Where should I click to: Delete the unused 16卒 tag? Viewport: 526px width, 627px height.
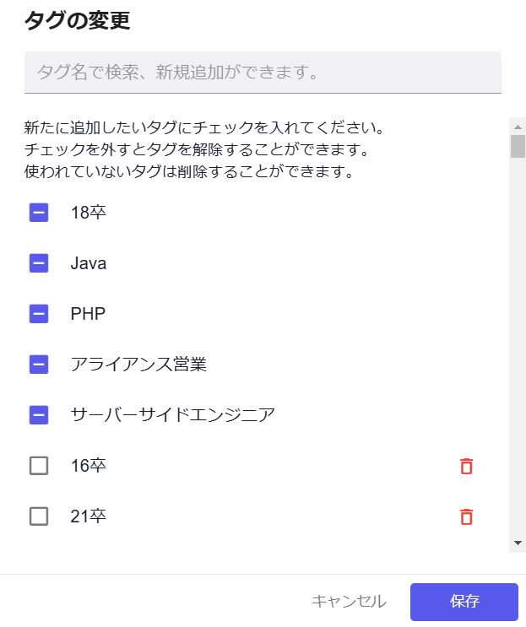coord(466,466)
